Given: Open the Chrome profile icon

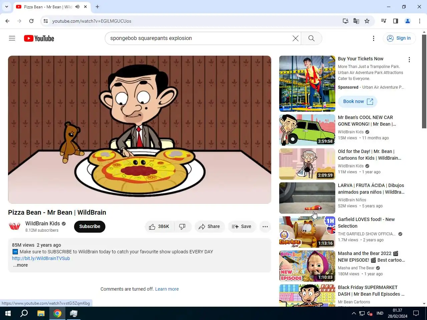Looking at the screenshot, I should click(408, 21).
